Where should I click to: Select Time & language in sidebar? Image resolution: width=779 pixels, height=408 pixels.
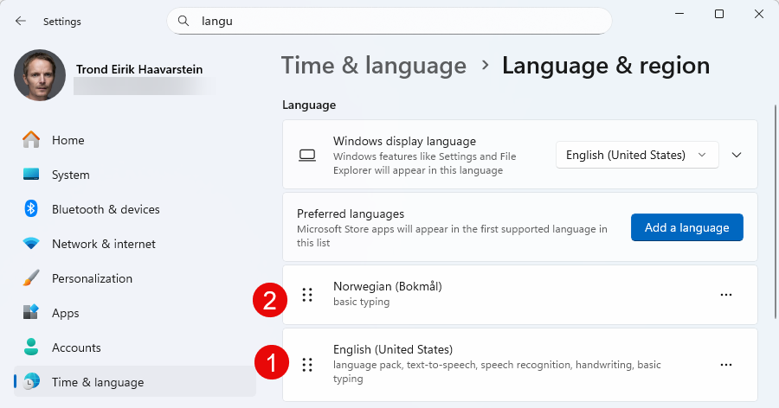pyautogui.click(x=135, y=382)
